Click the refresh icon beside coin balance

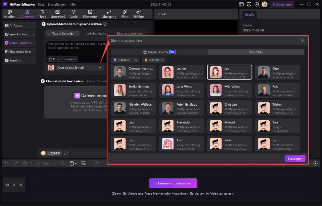click(66, 153)
